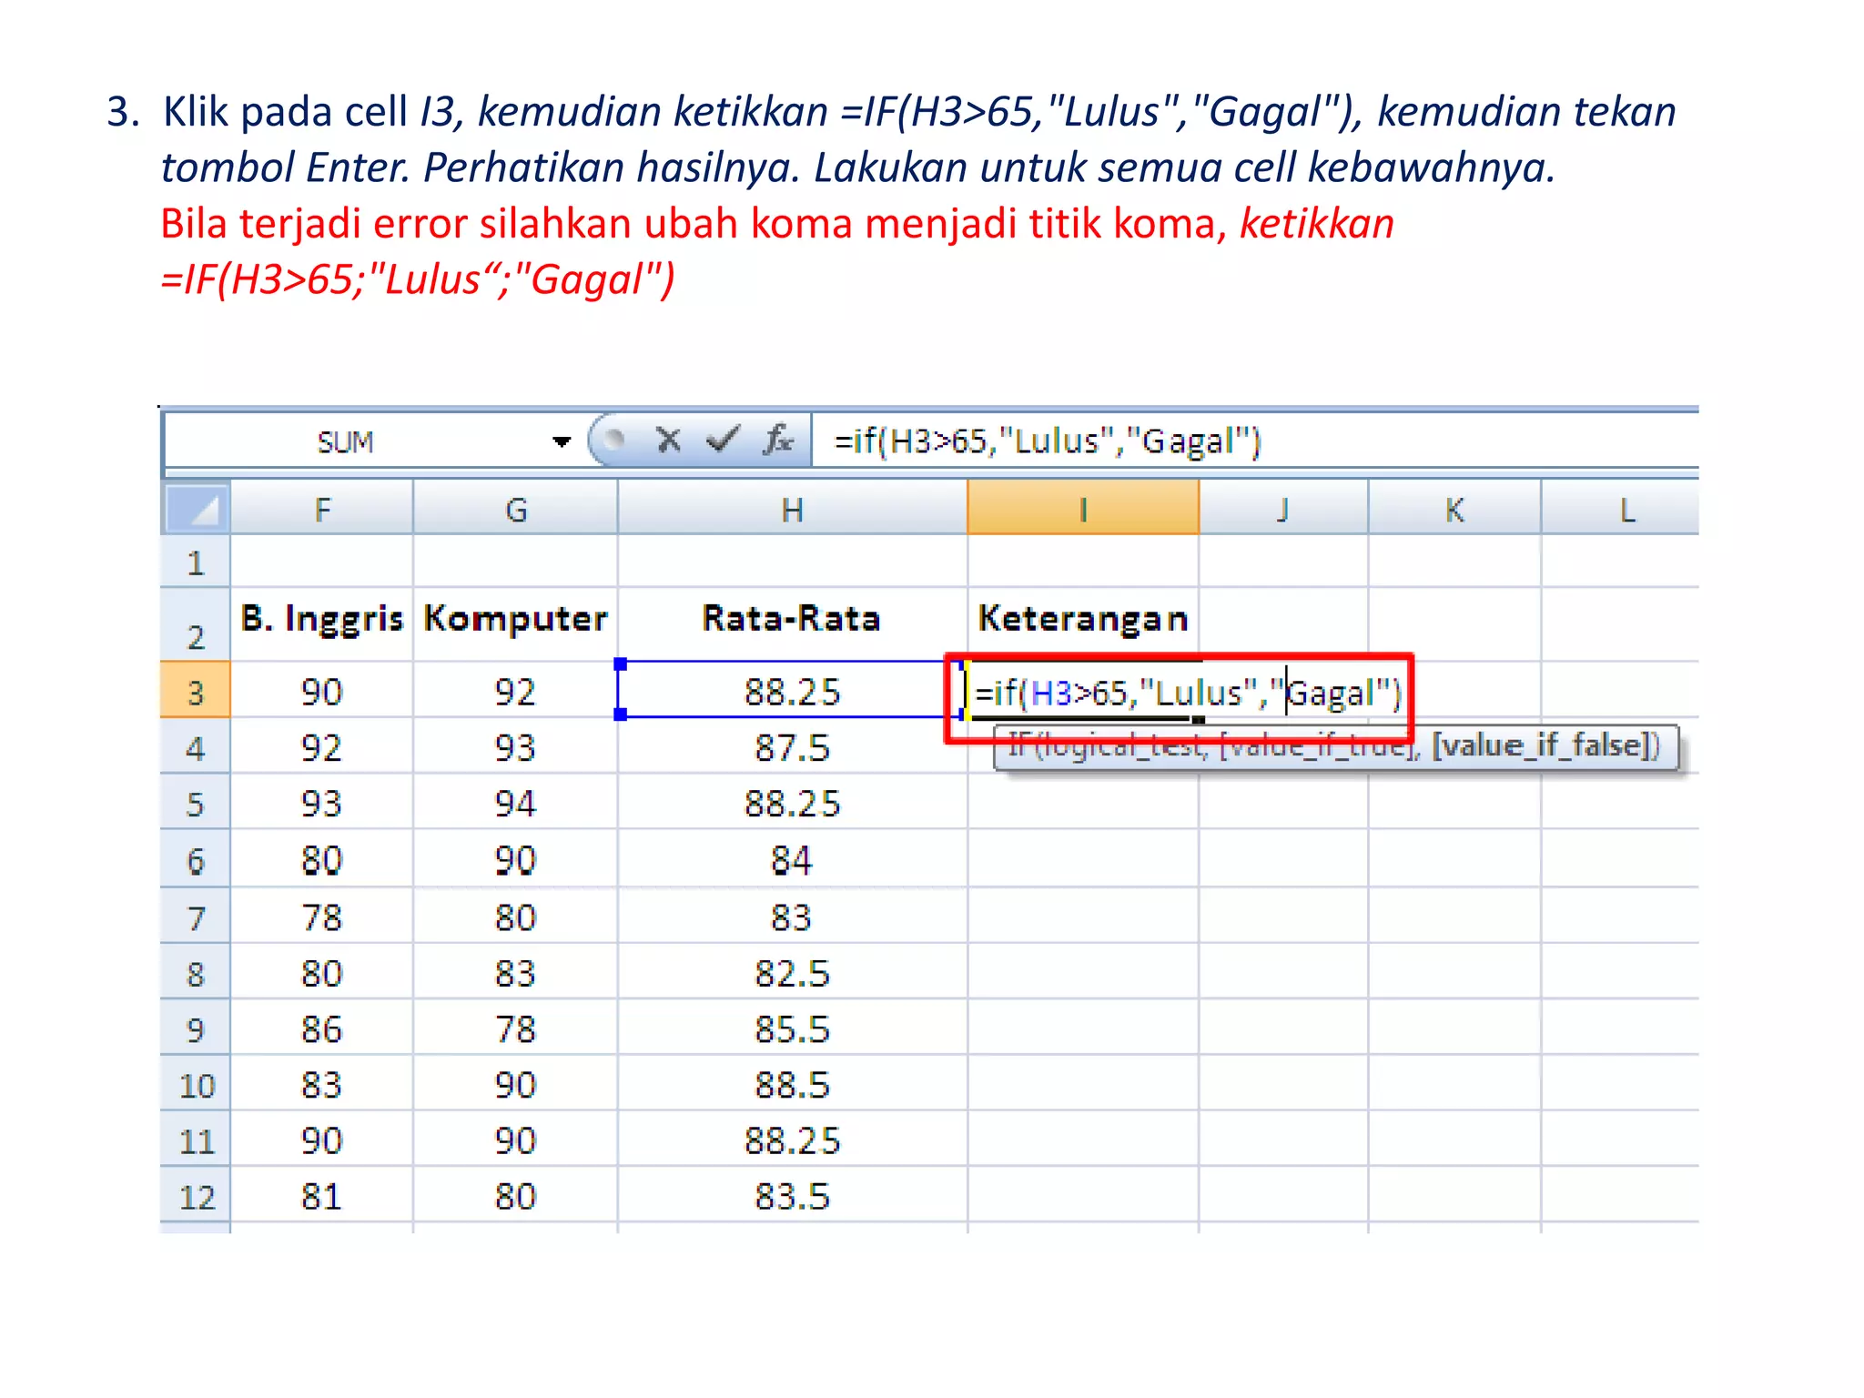This screenshot has width=1864, height=1398.
Task: Click inside the formula bar text
Action: point(1047,442)
